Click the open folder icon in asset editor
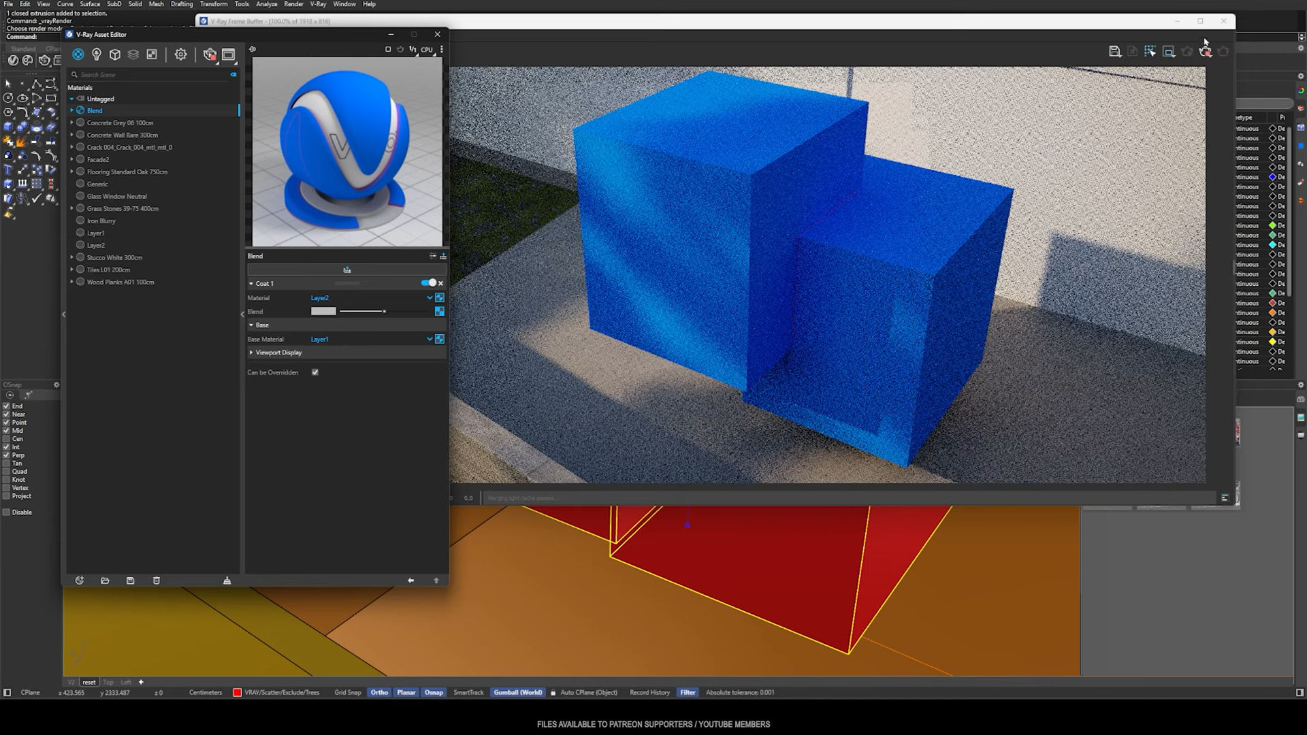 coord(105,581)
